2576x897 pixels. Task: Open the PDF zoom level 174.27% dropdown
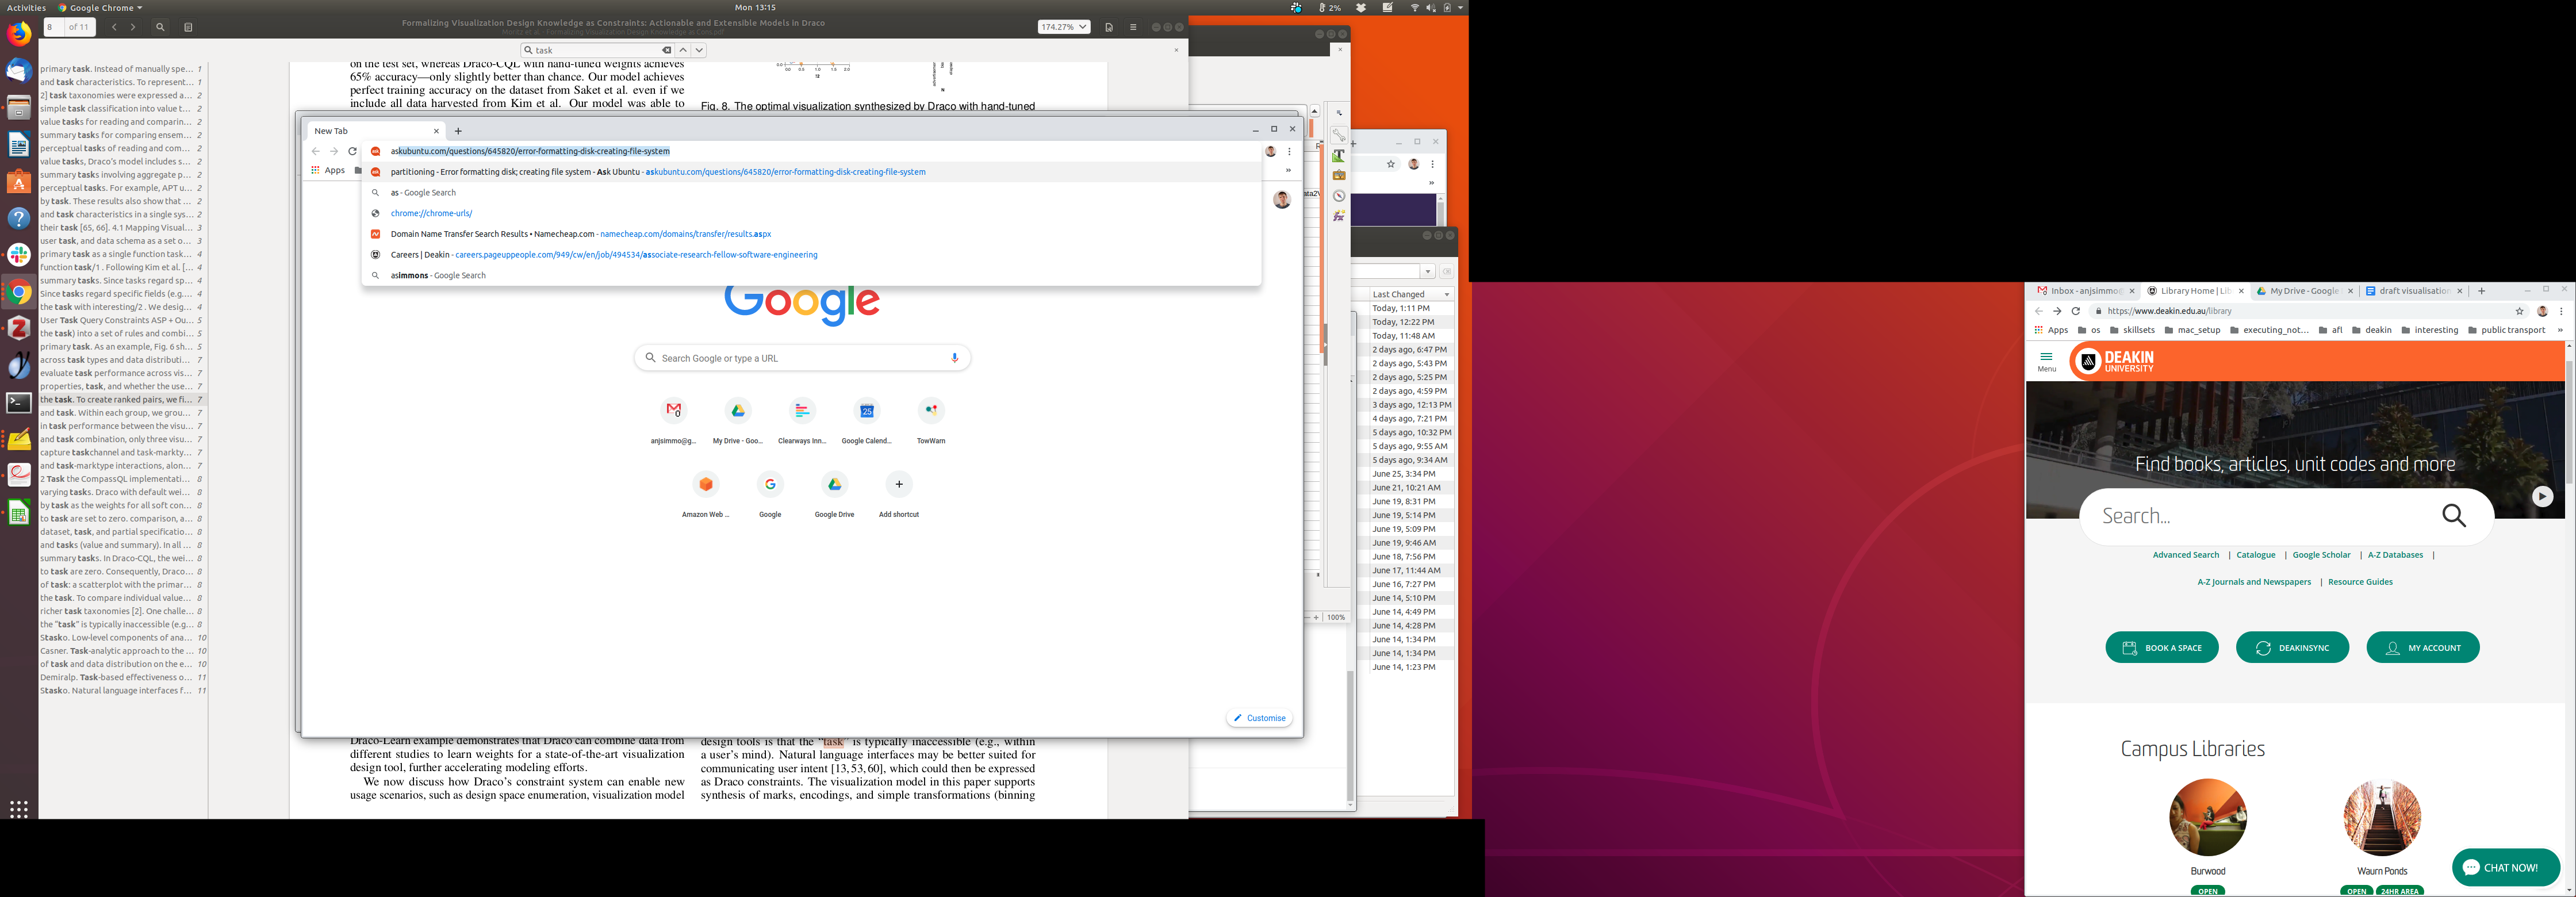coord(1063,27)
